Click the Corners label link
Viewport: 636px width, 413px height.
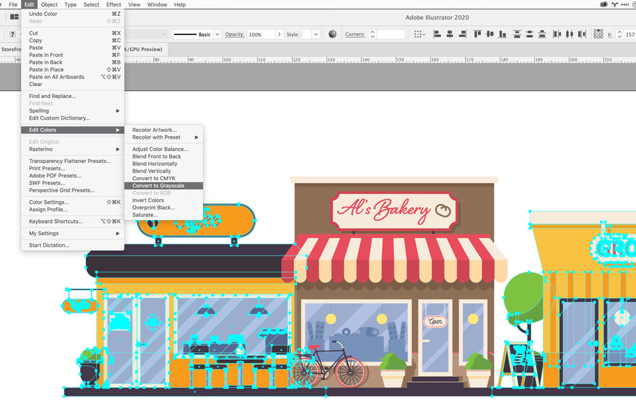(355, 34)
